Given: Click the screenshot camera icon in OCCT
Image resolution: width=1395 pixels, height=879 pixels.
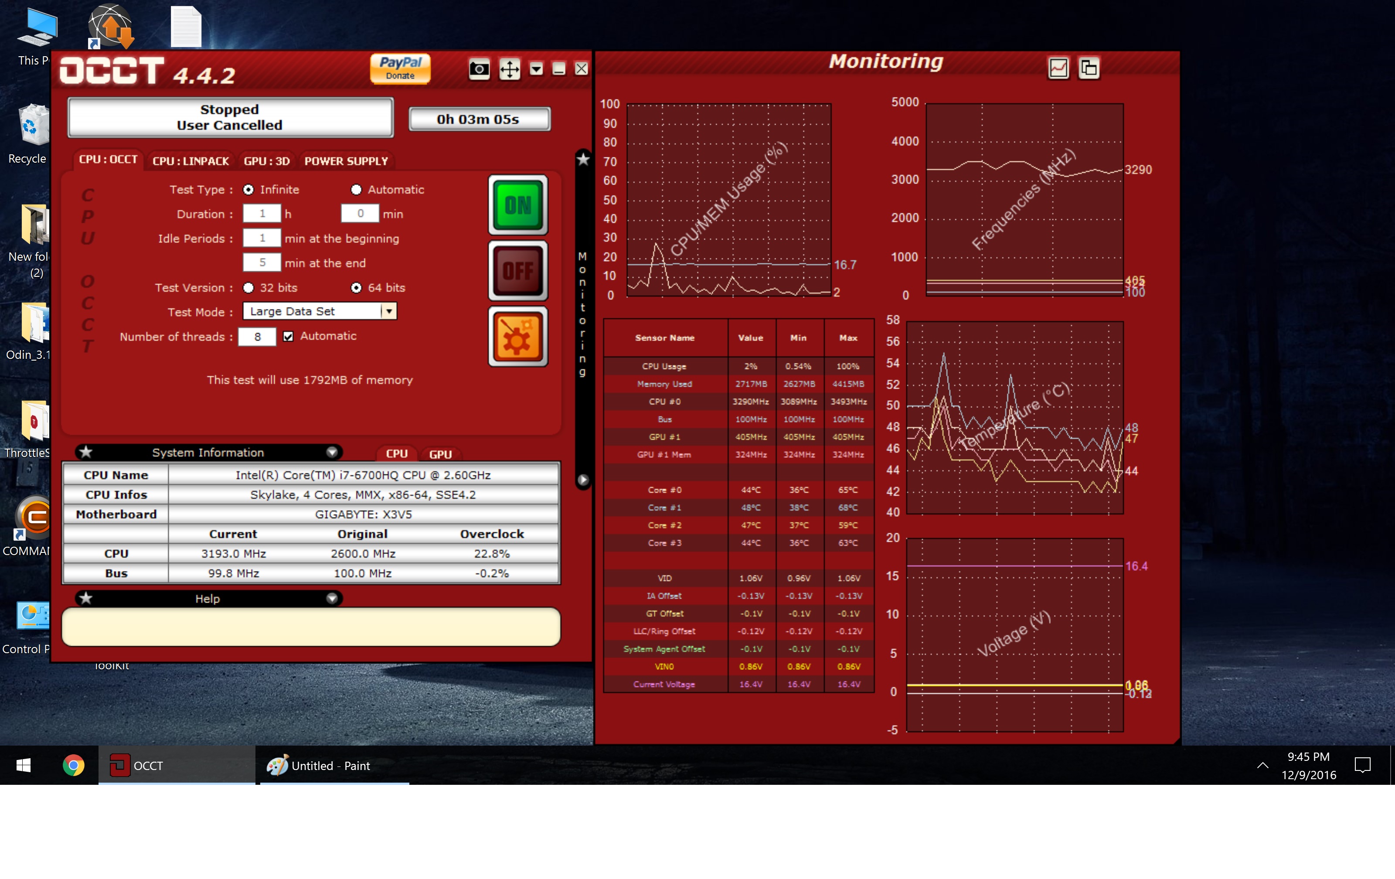Looking at the screenshot, I should coord(479,69).
